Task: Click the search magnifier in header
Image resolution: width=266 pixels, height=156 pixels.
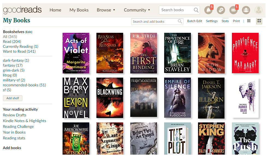Action: (196, 10)
